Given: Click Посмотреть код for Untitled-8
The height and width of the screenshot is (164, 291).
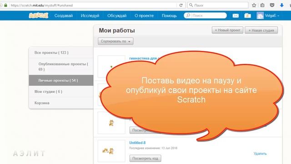Looking at the screenshot, I should (x=145, y=159).
